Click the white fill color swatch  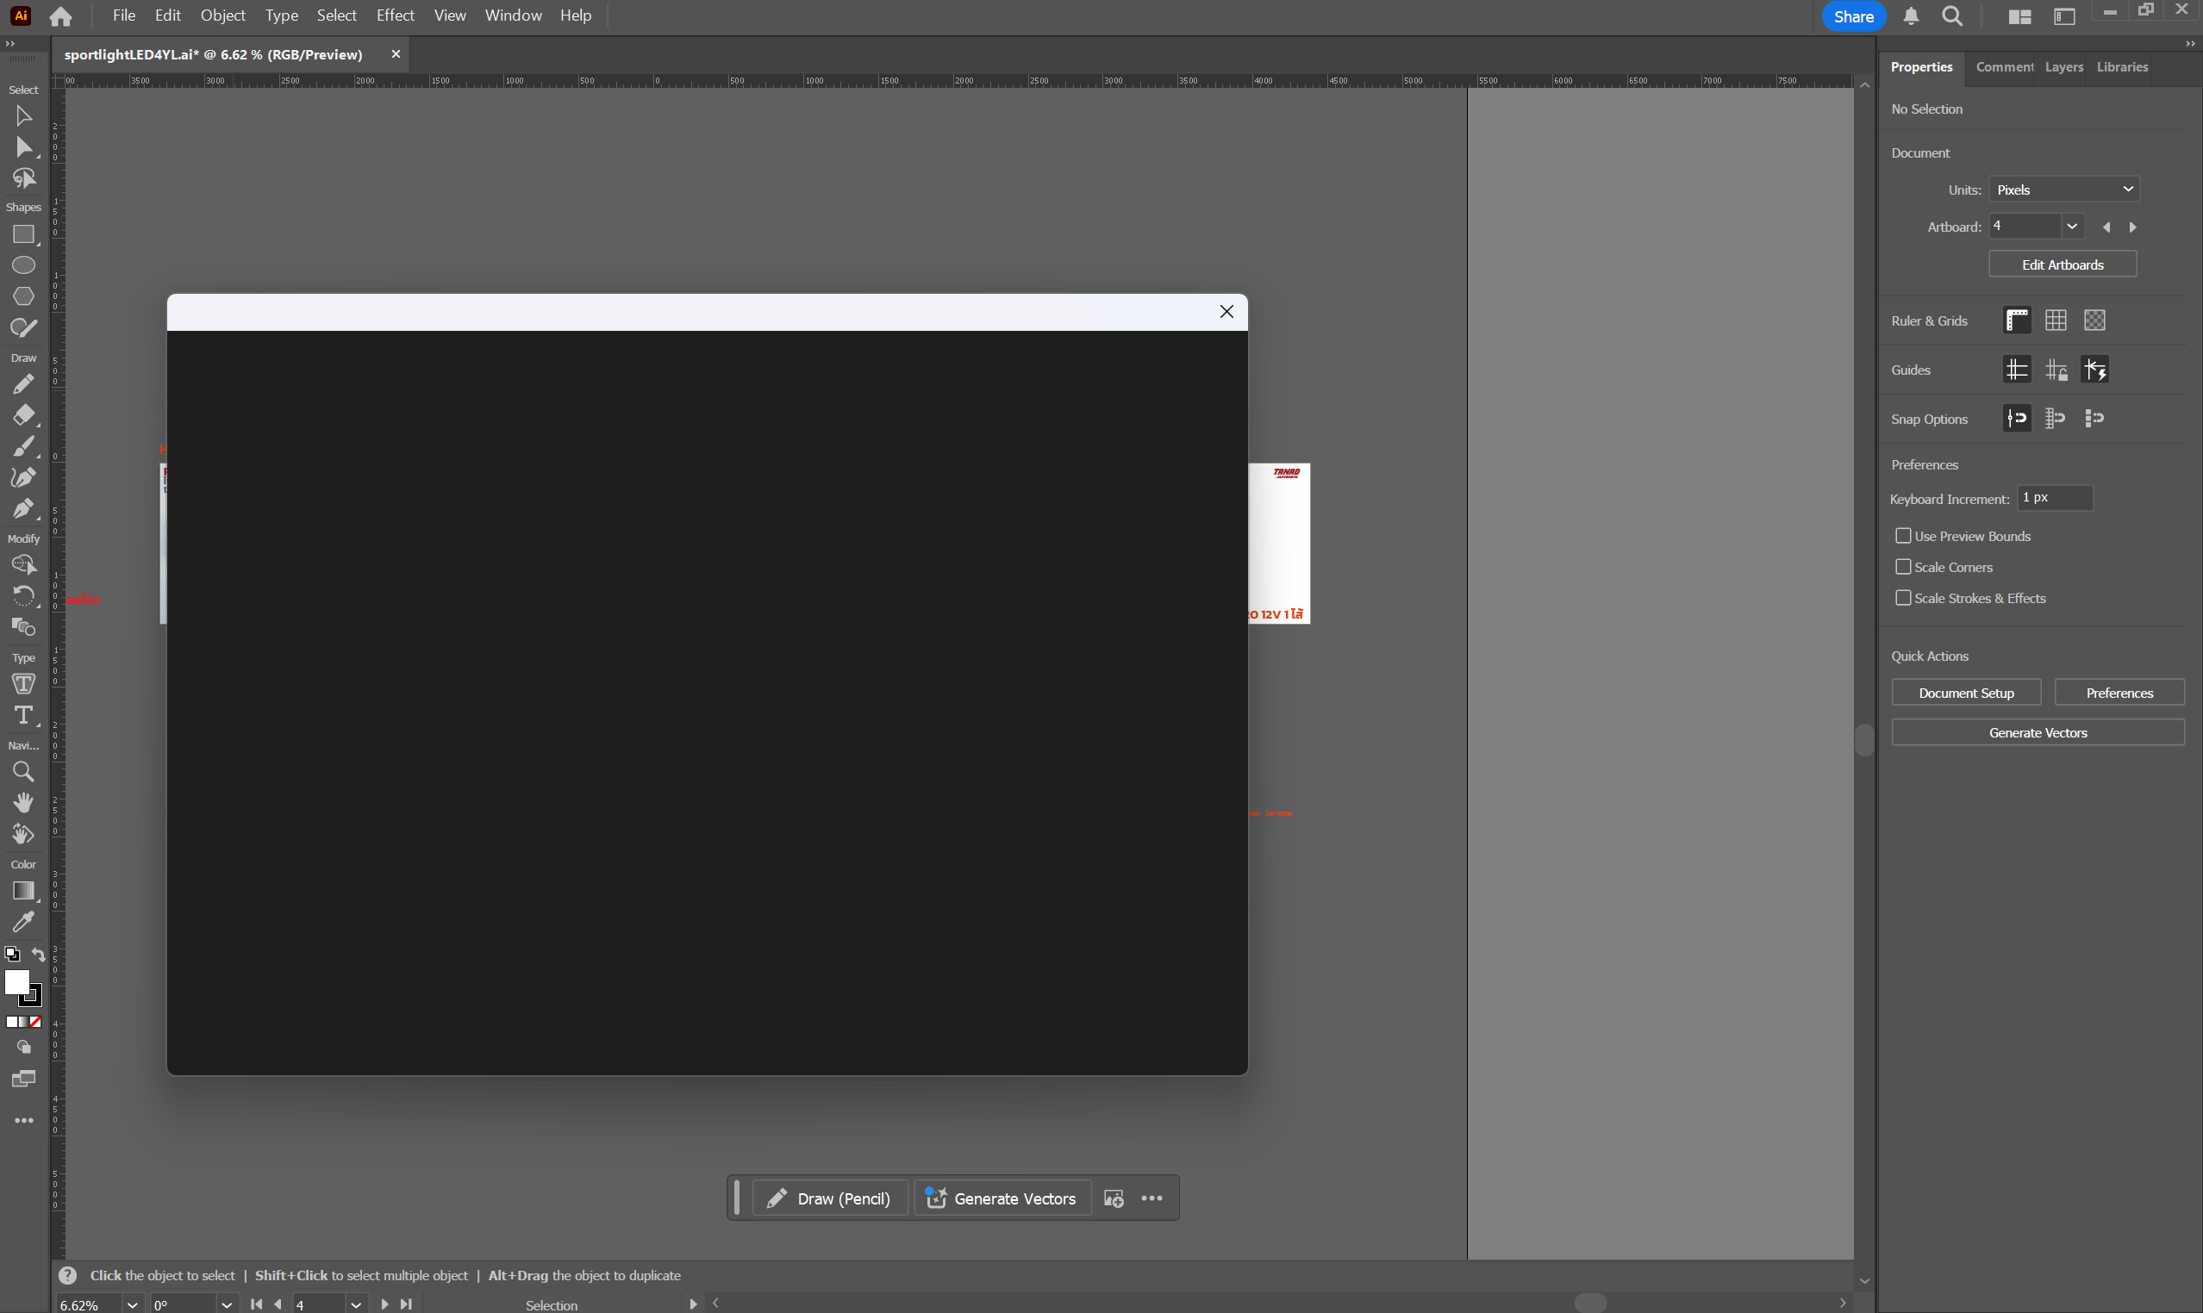click(x=17, y=982)
